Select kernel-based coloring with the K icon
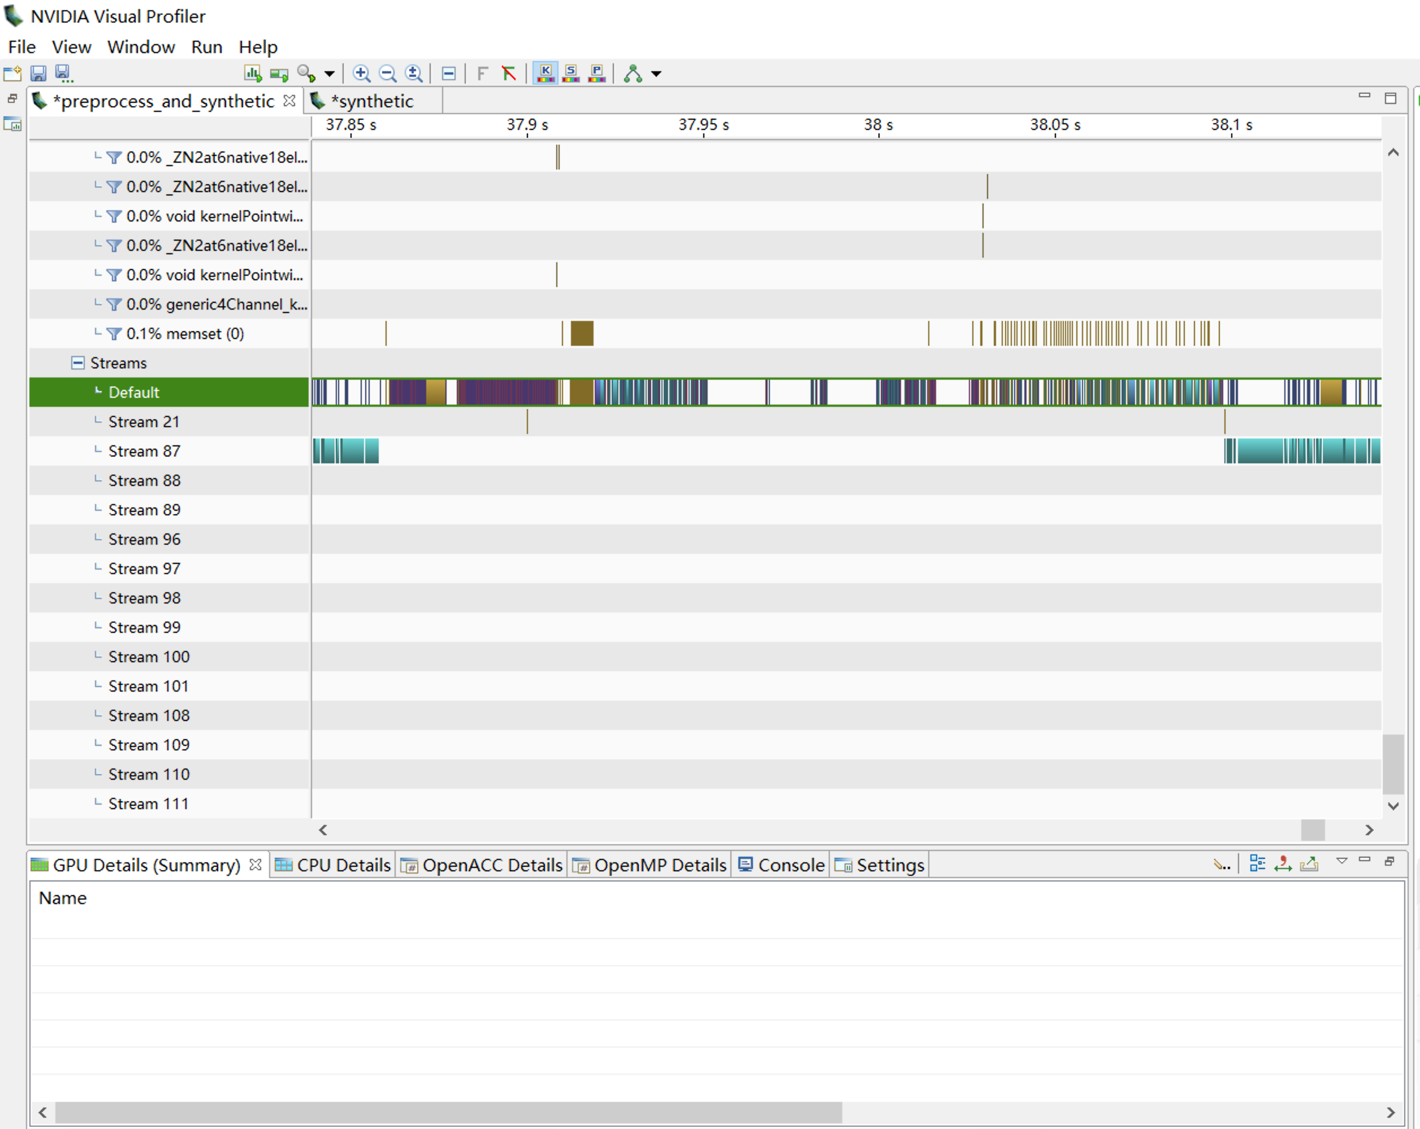The width and height of the screenshot is (1420, 1129). [546, 73]
